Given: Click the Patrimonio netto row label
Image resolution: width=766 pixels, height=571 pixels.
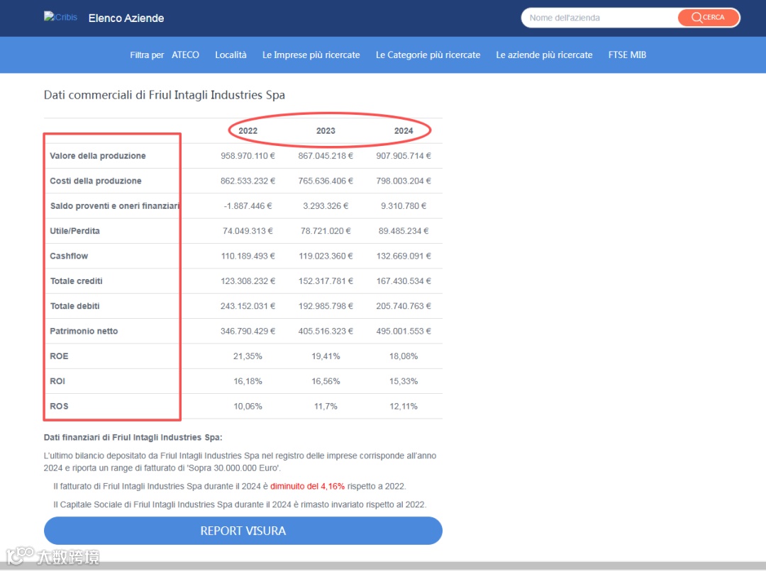Looking at the screenshot, I should click(84, 331).
